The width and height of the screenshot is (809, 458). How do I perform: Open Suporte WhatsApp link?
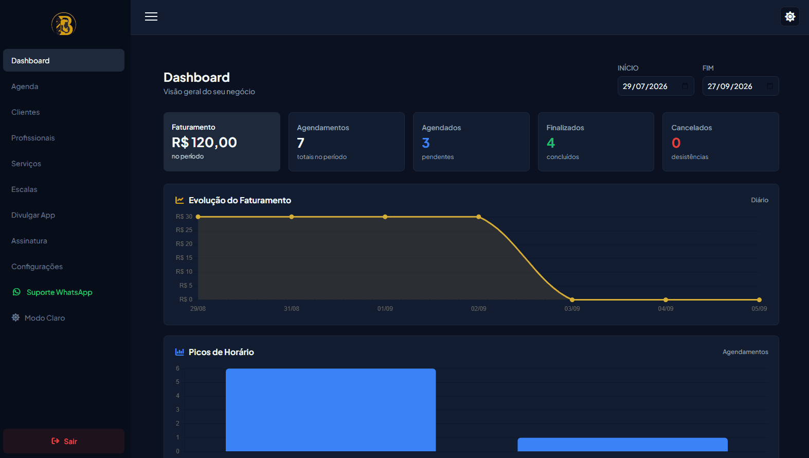point(64,292)
